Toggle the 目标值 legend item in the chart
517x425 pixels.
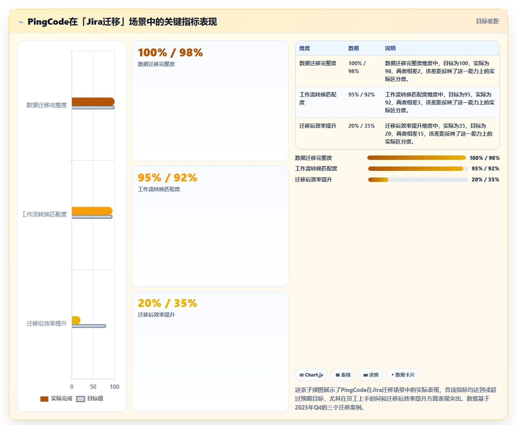pyautogui.click(x=90, y=399)
